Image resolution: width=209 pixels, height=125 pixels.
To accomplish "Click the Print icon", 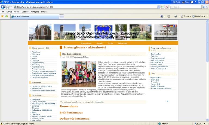I will click(176, 16).
